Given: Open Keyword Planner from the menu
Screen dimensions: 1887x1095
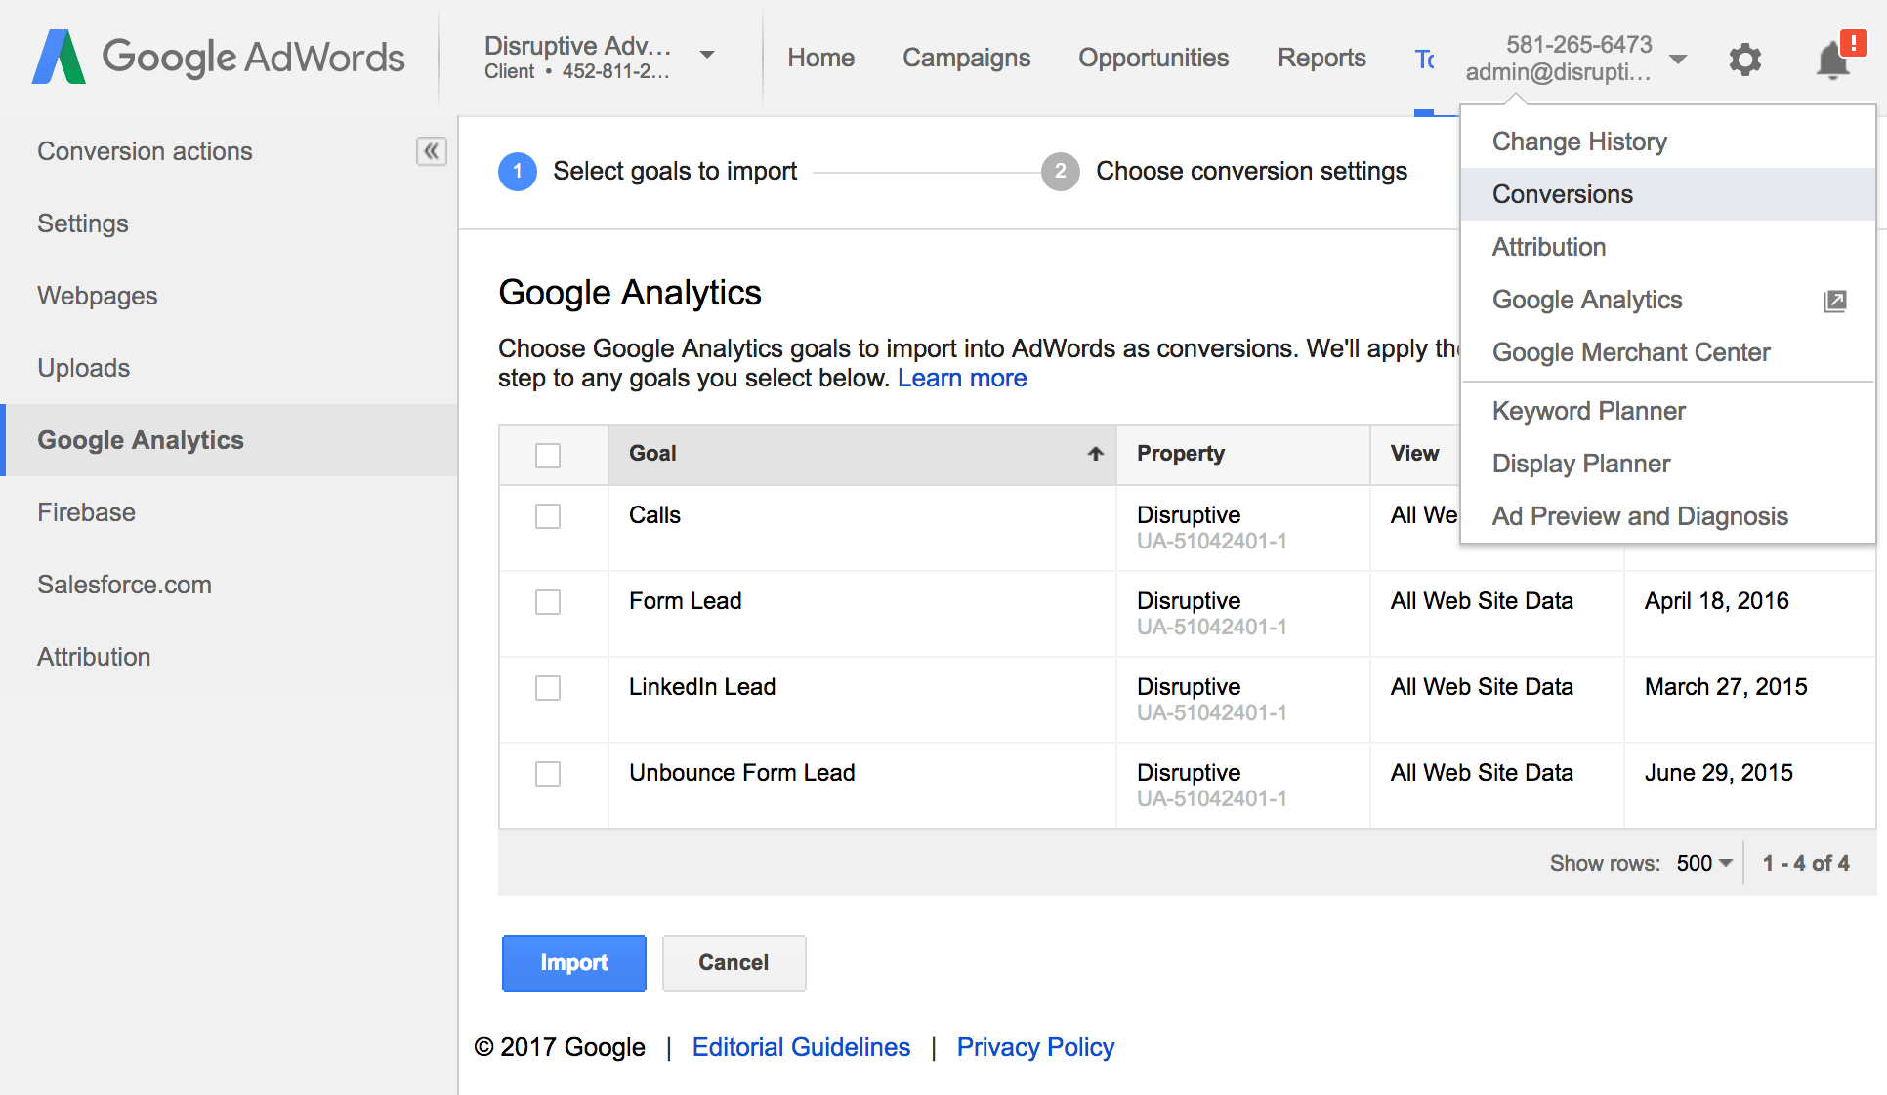Looking at the screenshot, I should [1668, 411].
